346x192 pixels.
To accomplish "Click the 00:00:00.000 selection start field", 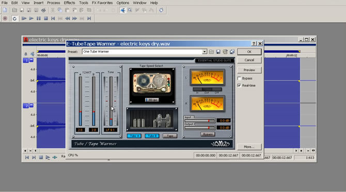I will (x=206, y=155).
